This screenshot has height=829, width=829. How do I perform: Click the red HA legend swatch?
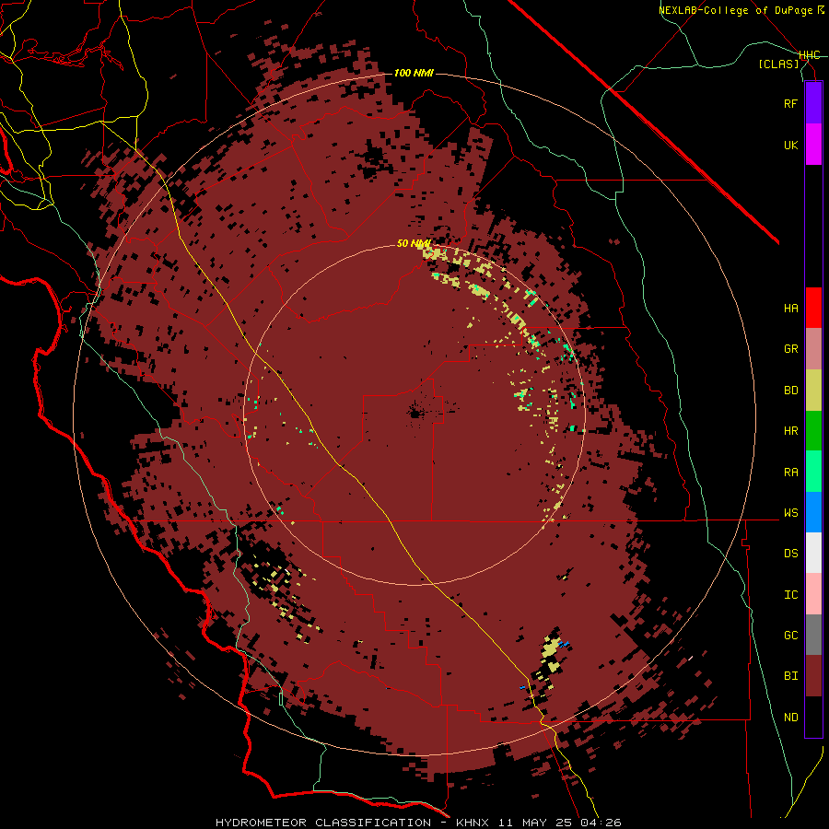[x=813, y=308]
